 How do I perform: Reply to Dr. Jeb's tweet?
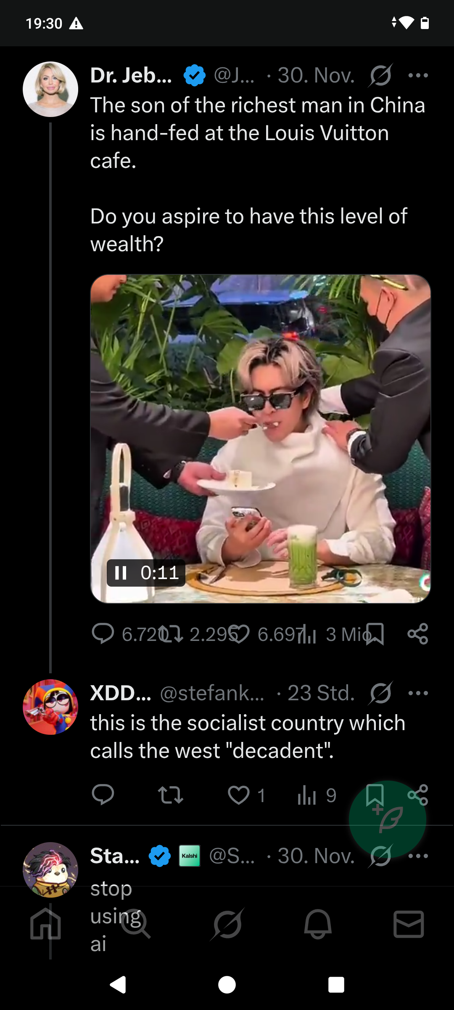103,634
